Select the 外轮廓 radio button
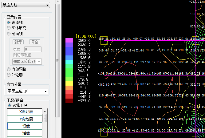Screen dimensions: 205x138 [x=9, y=75]
